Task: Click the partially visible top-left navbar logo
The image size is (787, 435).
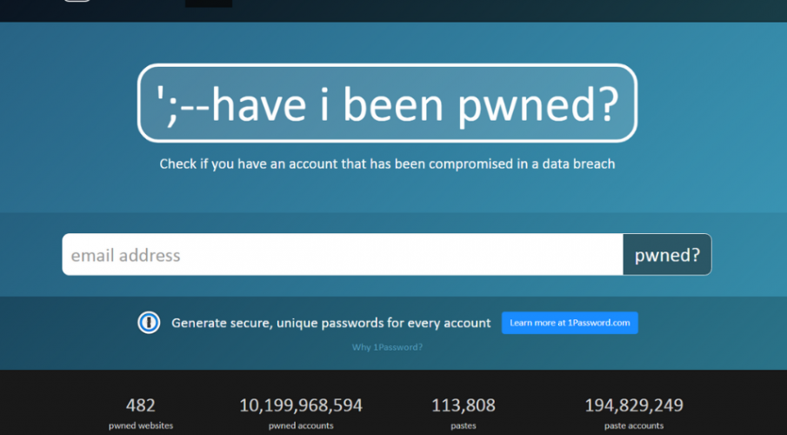Action: pyautogui.click(x=77, y=1)
